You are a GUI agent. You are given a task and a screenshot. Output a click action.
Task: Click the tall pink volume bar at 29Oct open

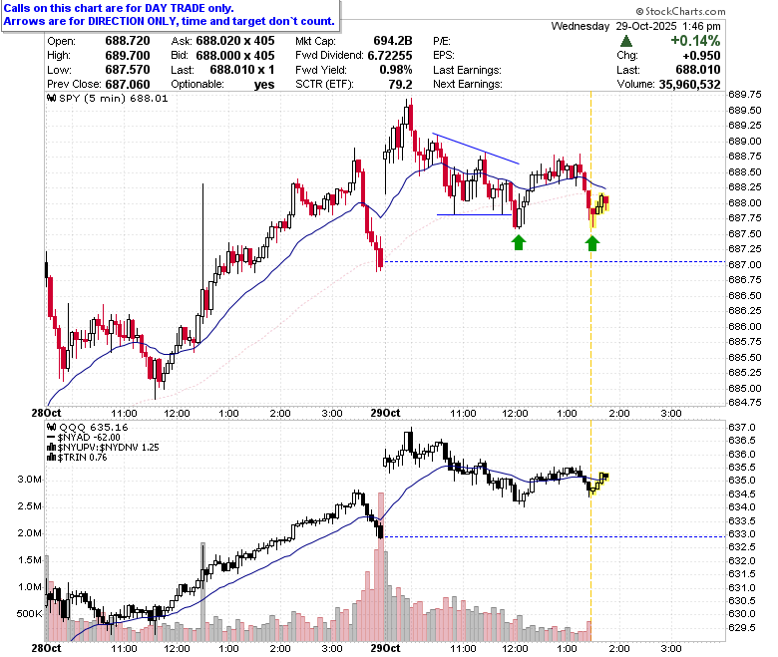coord(381,566)
